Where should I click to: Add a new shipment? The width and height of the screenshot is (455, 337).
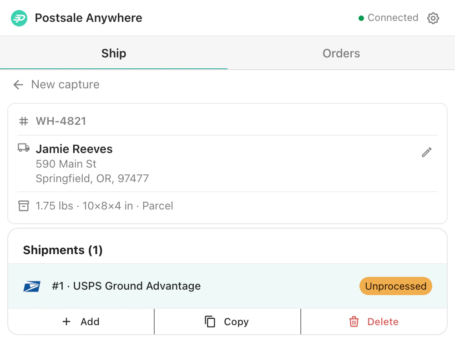(x=81, y=322)
